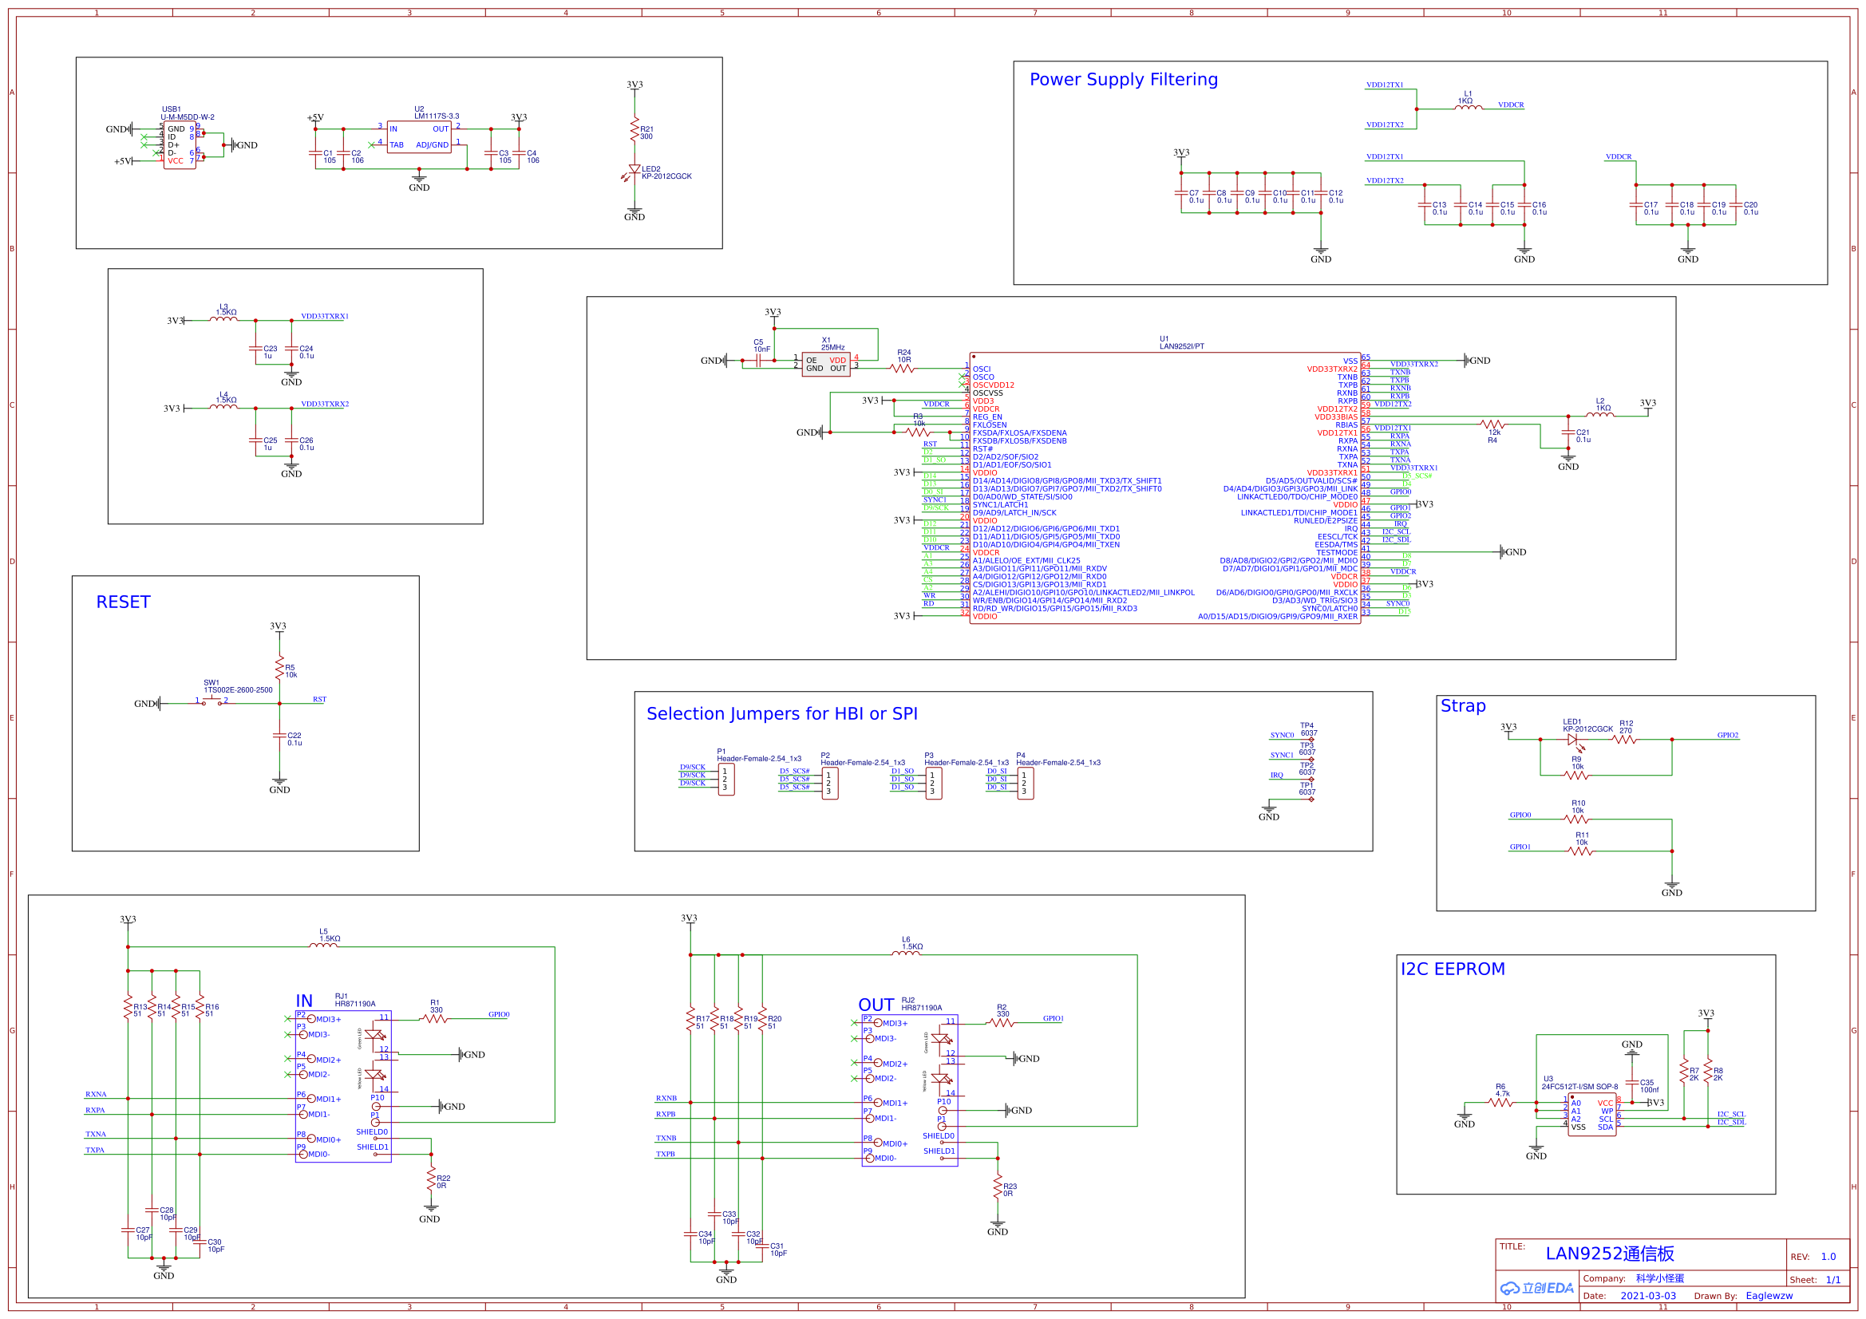Select the LED1 diode in Strap section
This screenshot has height=1319, width=1866.
[1572, 740]
